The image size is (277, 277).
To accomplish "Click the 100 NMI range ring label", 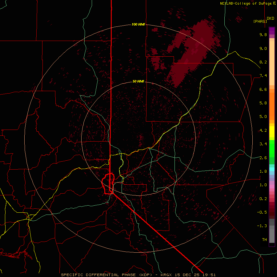I will pyautogui.click(x=138, y=24).
